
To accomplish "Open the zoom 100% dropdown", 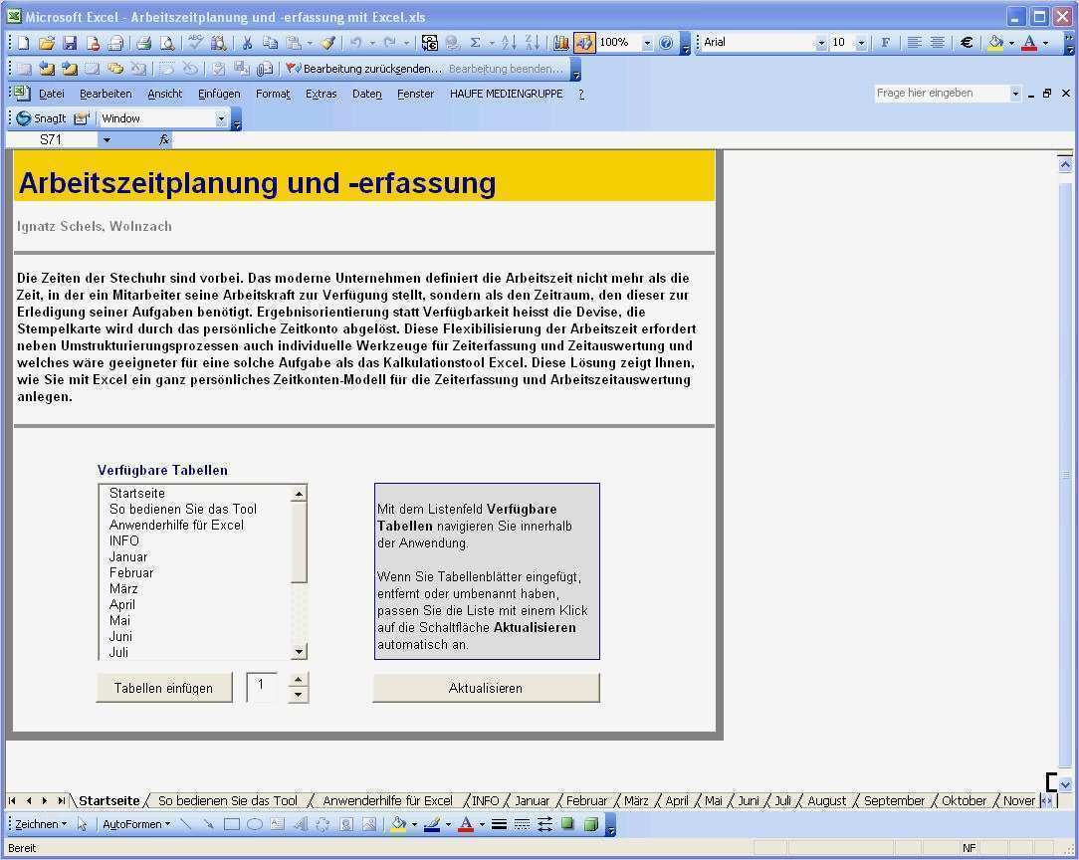I will tap(647, 43).
